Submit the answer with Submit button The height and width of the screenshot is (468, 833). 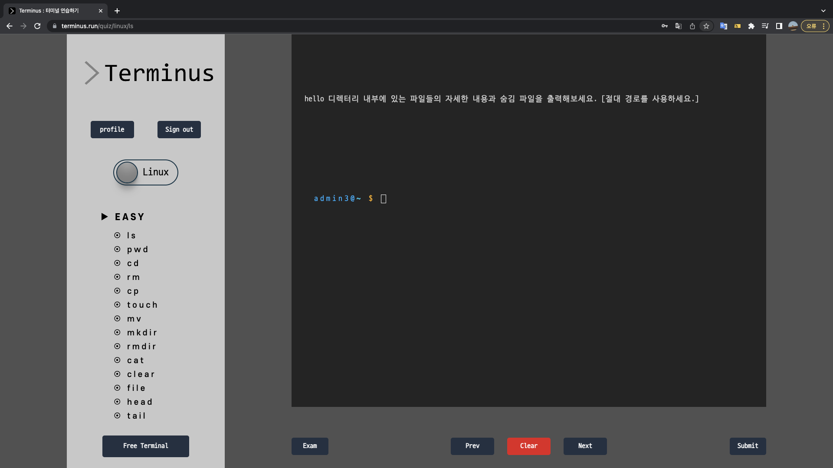tap(748, 446)
